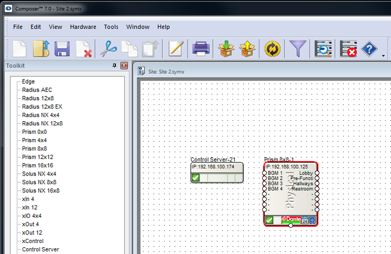The height and width of the screenshot is (254, 391).
Task: Click the Site 2.symx document icon
Action: (x=141, y=71)
